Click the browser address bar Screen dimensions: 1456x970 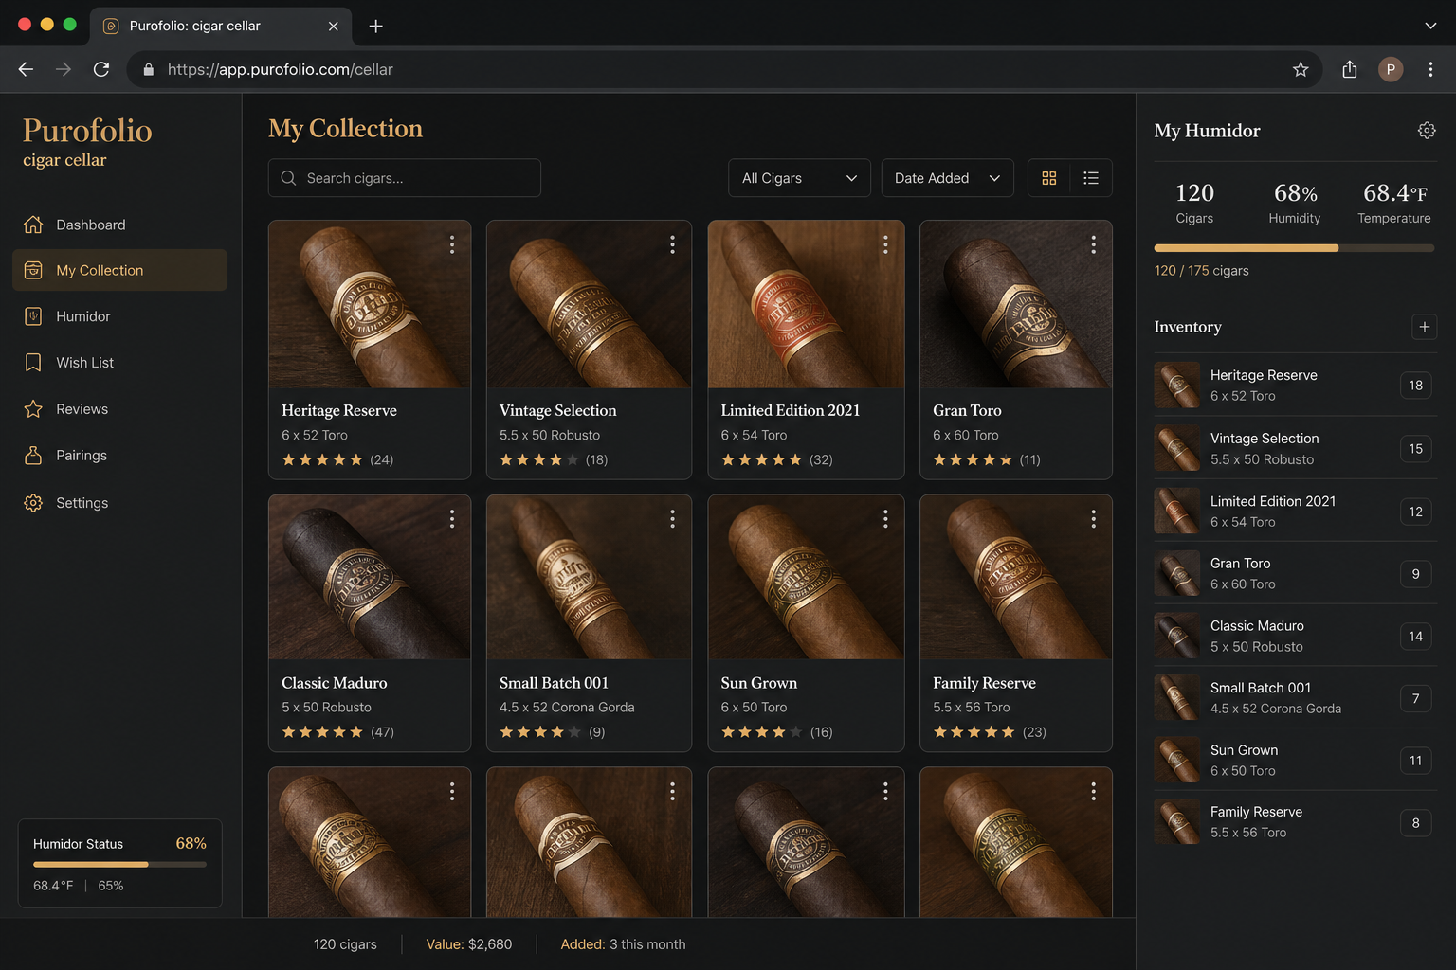[724, 69]
